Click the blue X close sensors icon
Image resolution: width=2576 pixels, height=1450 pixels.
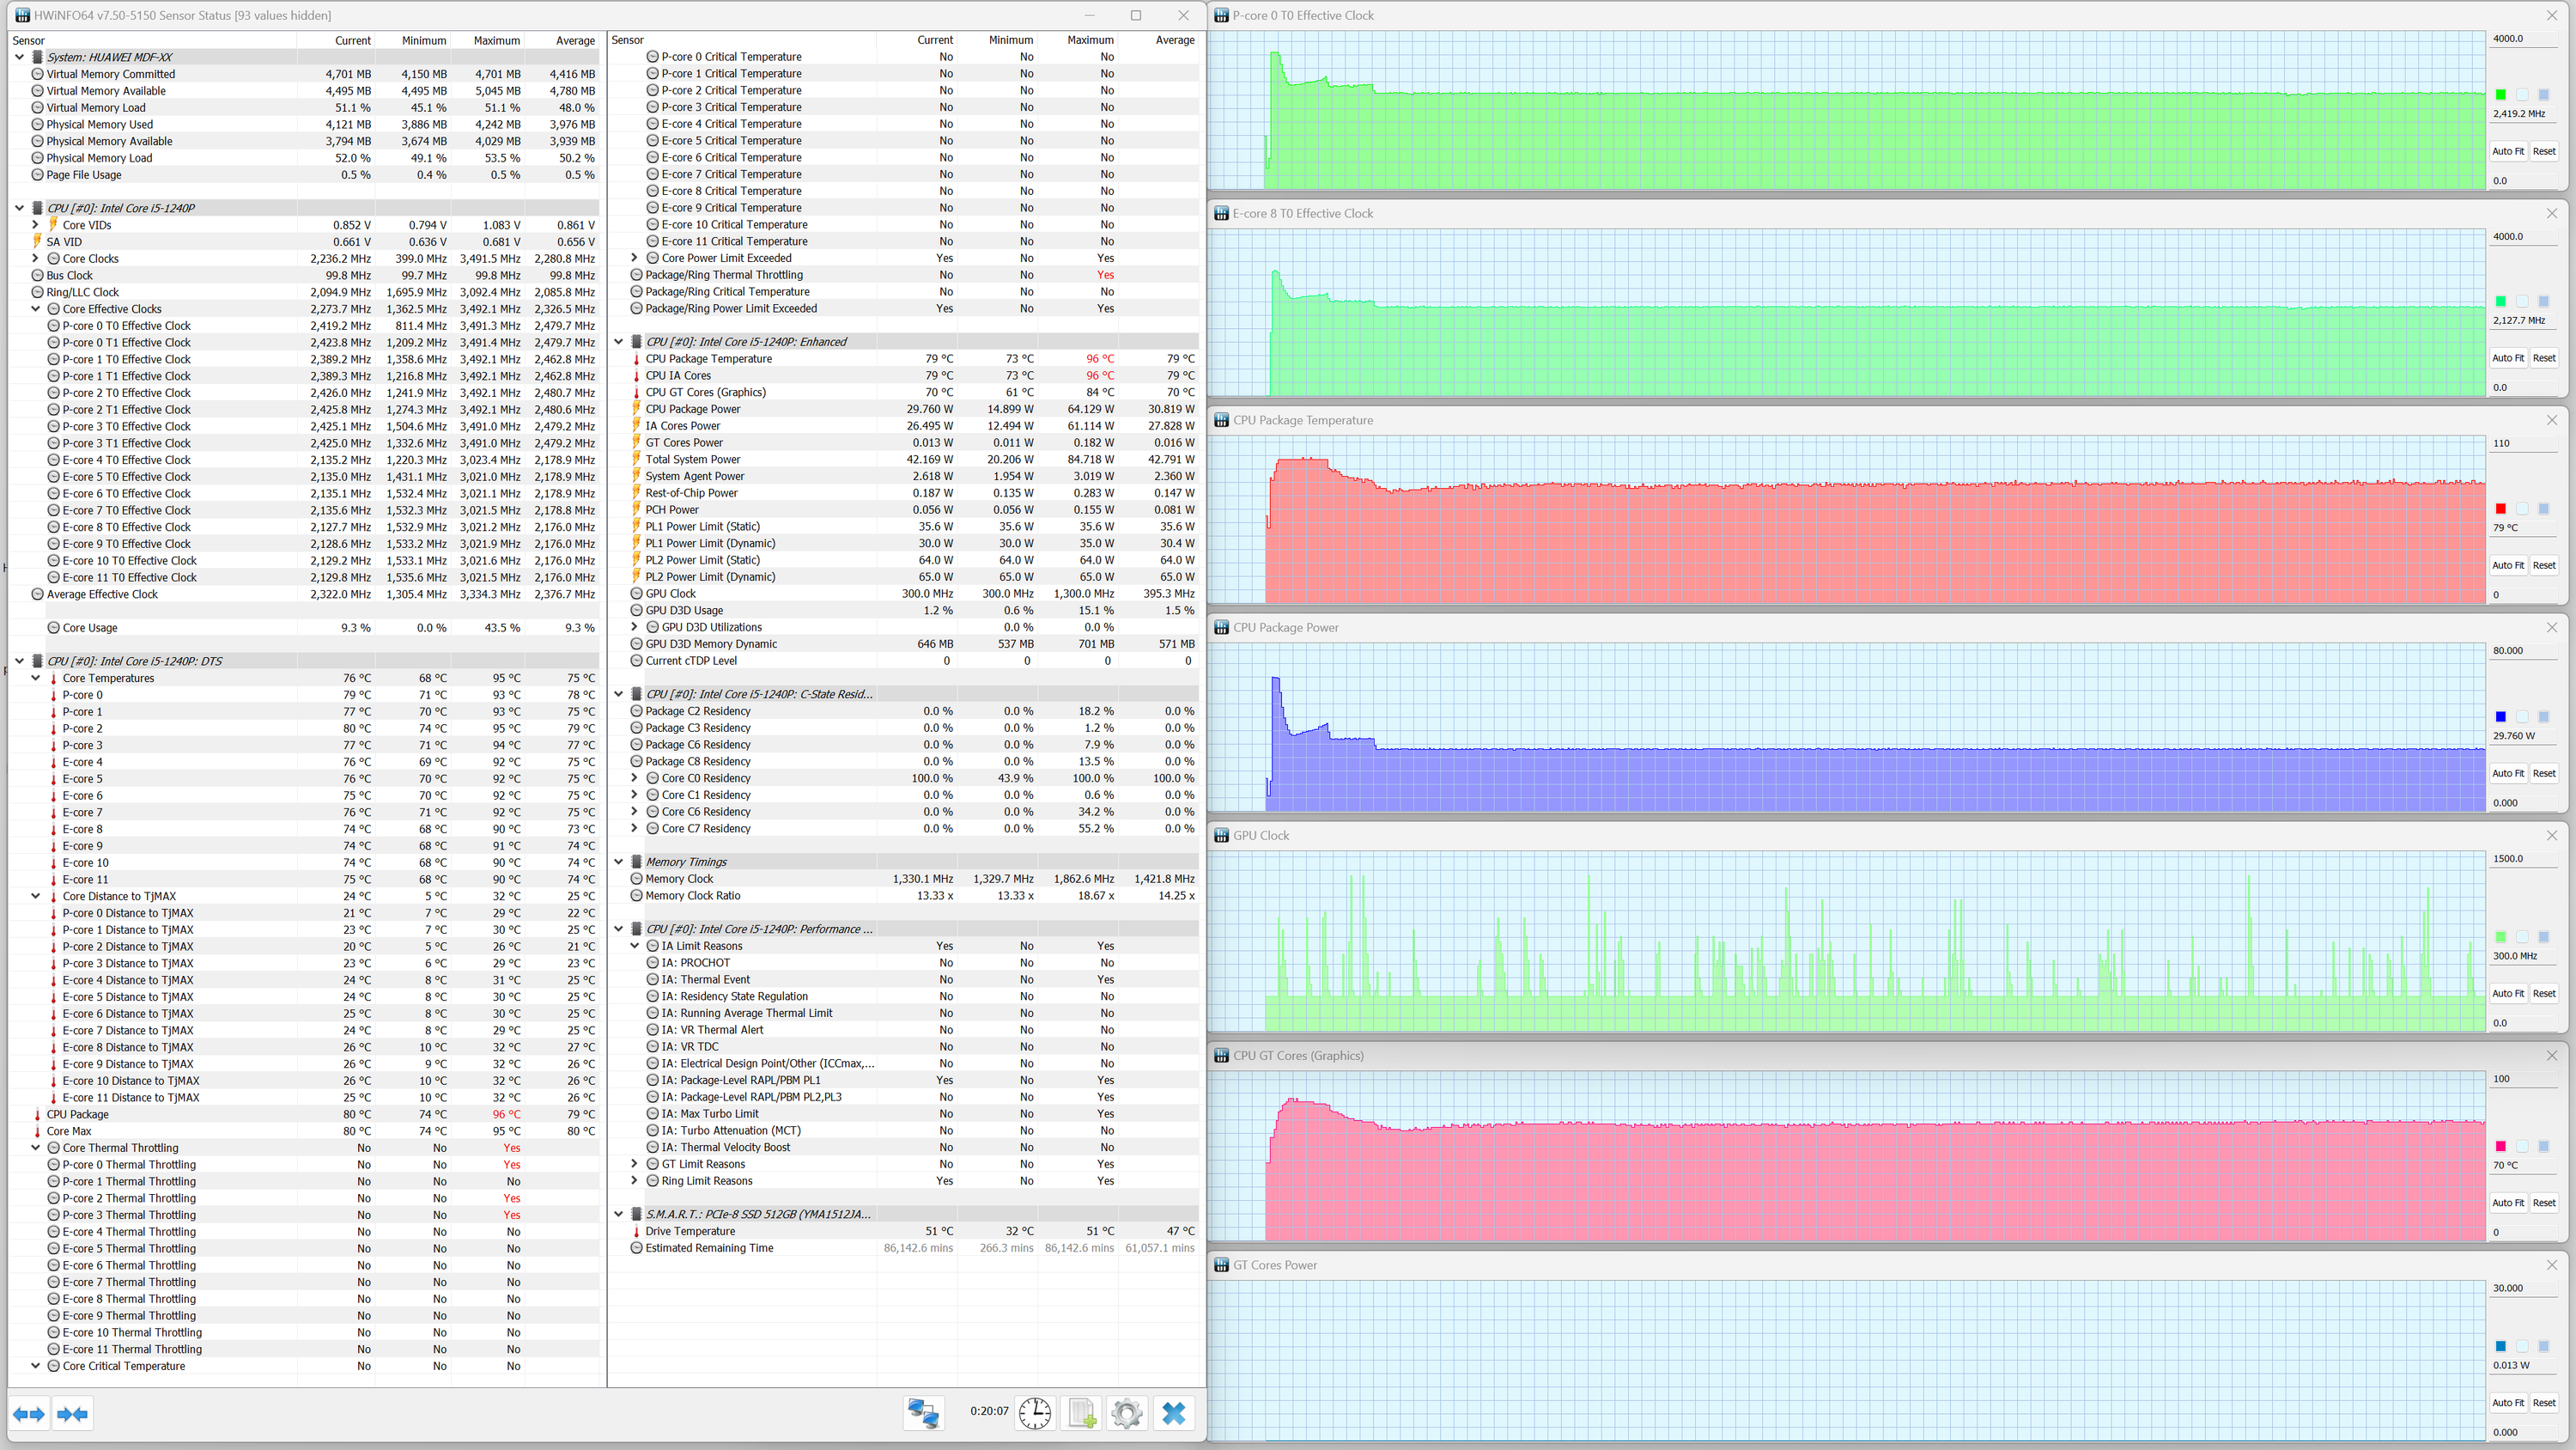1174,1413
